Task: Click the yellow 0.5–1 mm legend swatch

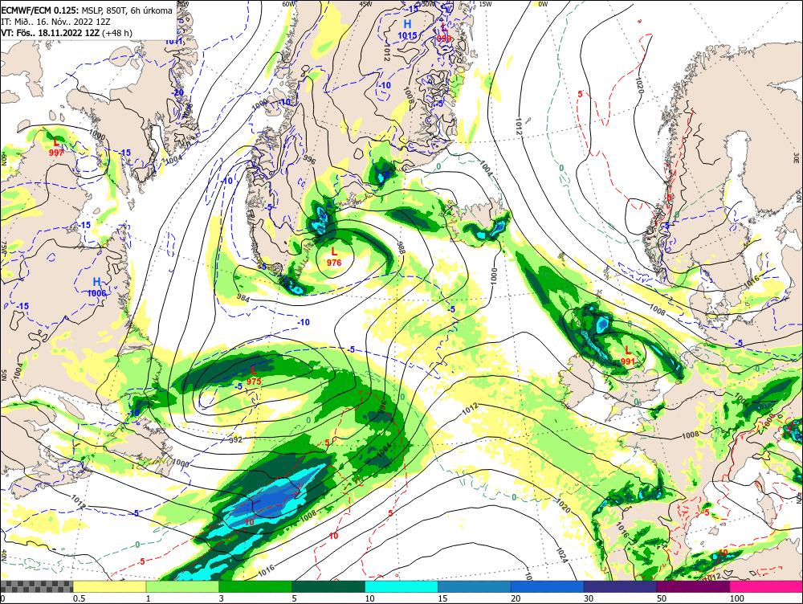Action: pos(109,586)
